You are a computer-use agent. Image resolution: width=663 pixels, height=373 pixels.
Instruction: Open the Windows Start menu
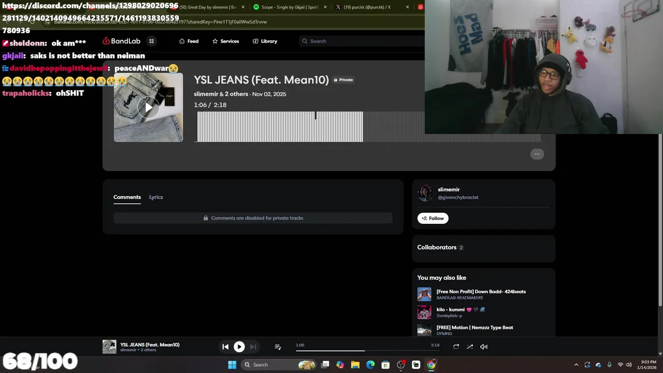click(x=232, y=365)
